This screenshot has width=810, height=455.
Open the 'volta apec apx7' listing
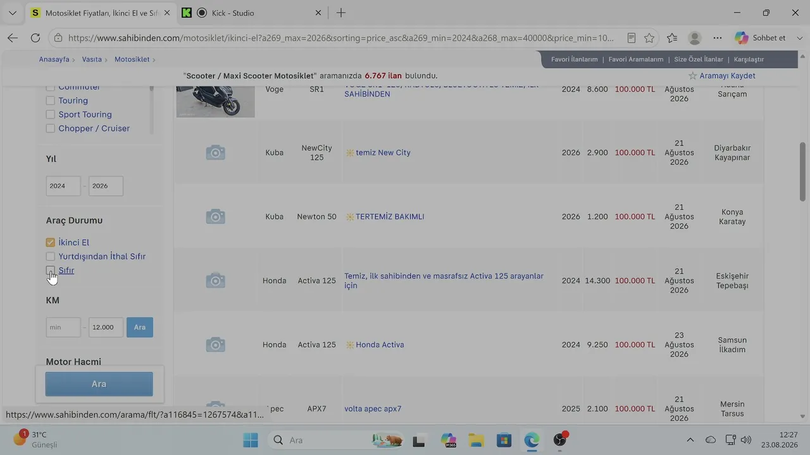pos(373,409)
